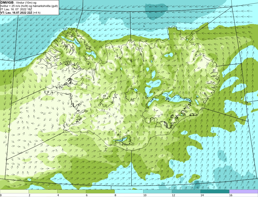Viewport: 258px width, 197px height.
Task: Click the medium green 4–6 m/s legend swatch
Action: [x=72, y=191]
